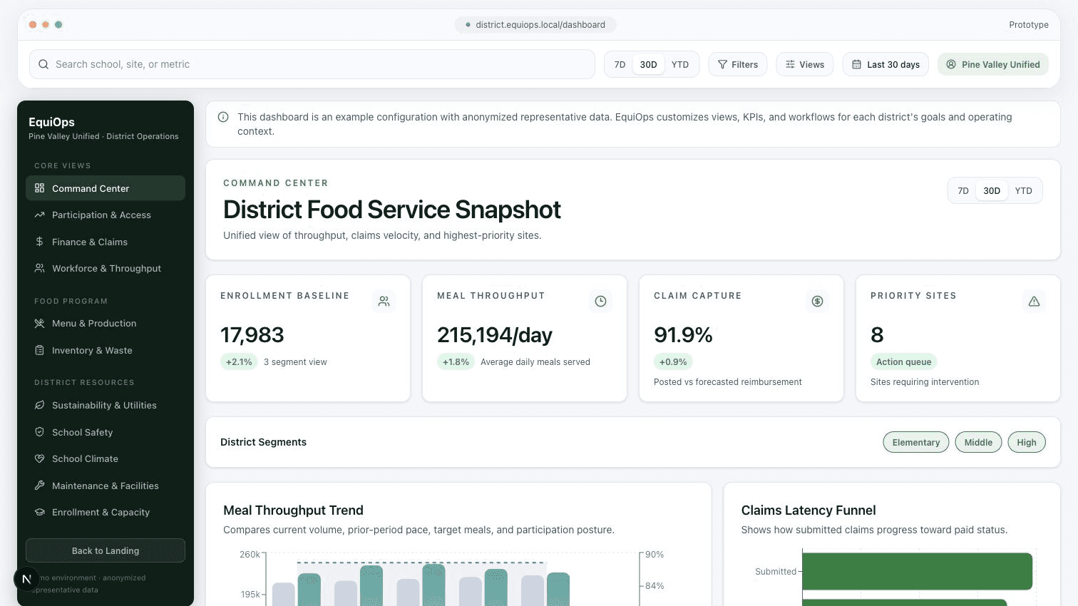This screenshot has height=606, width=1078.
Task: Click the Priority Sites warning triangle icon
Action: [x=1034, y=301]
